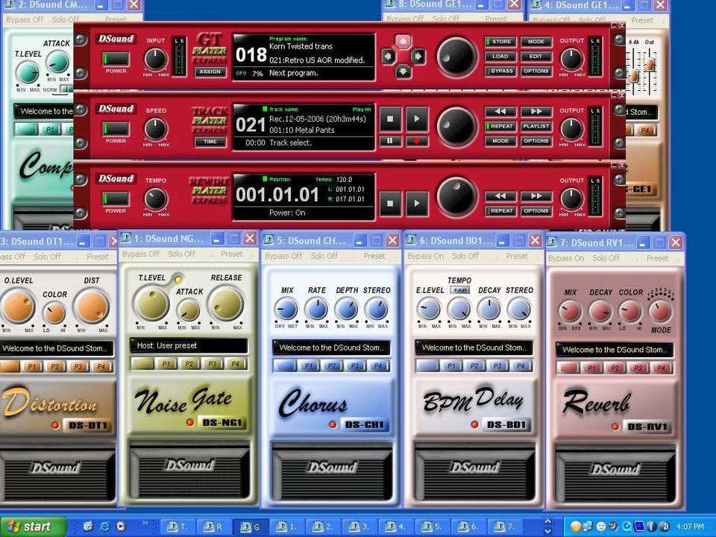Stop playback on the Rewire Player
716x537 pixels.
(390, 203)
